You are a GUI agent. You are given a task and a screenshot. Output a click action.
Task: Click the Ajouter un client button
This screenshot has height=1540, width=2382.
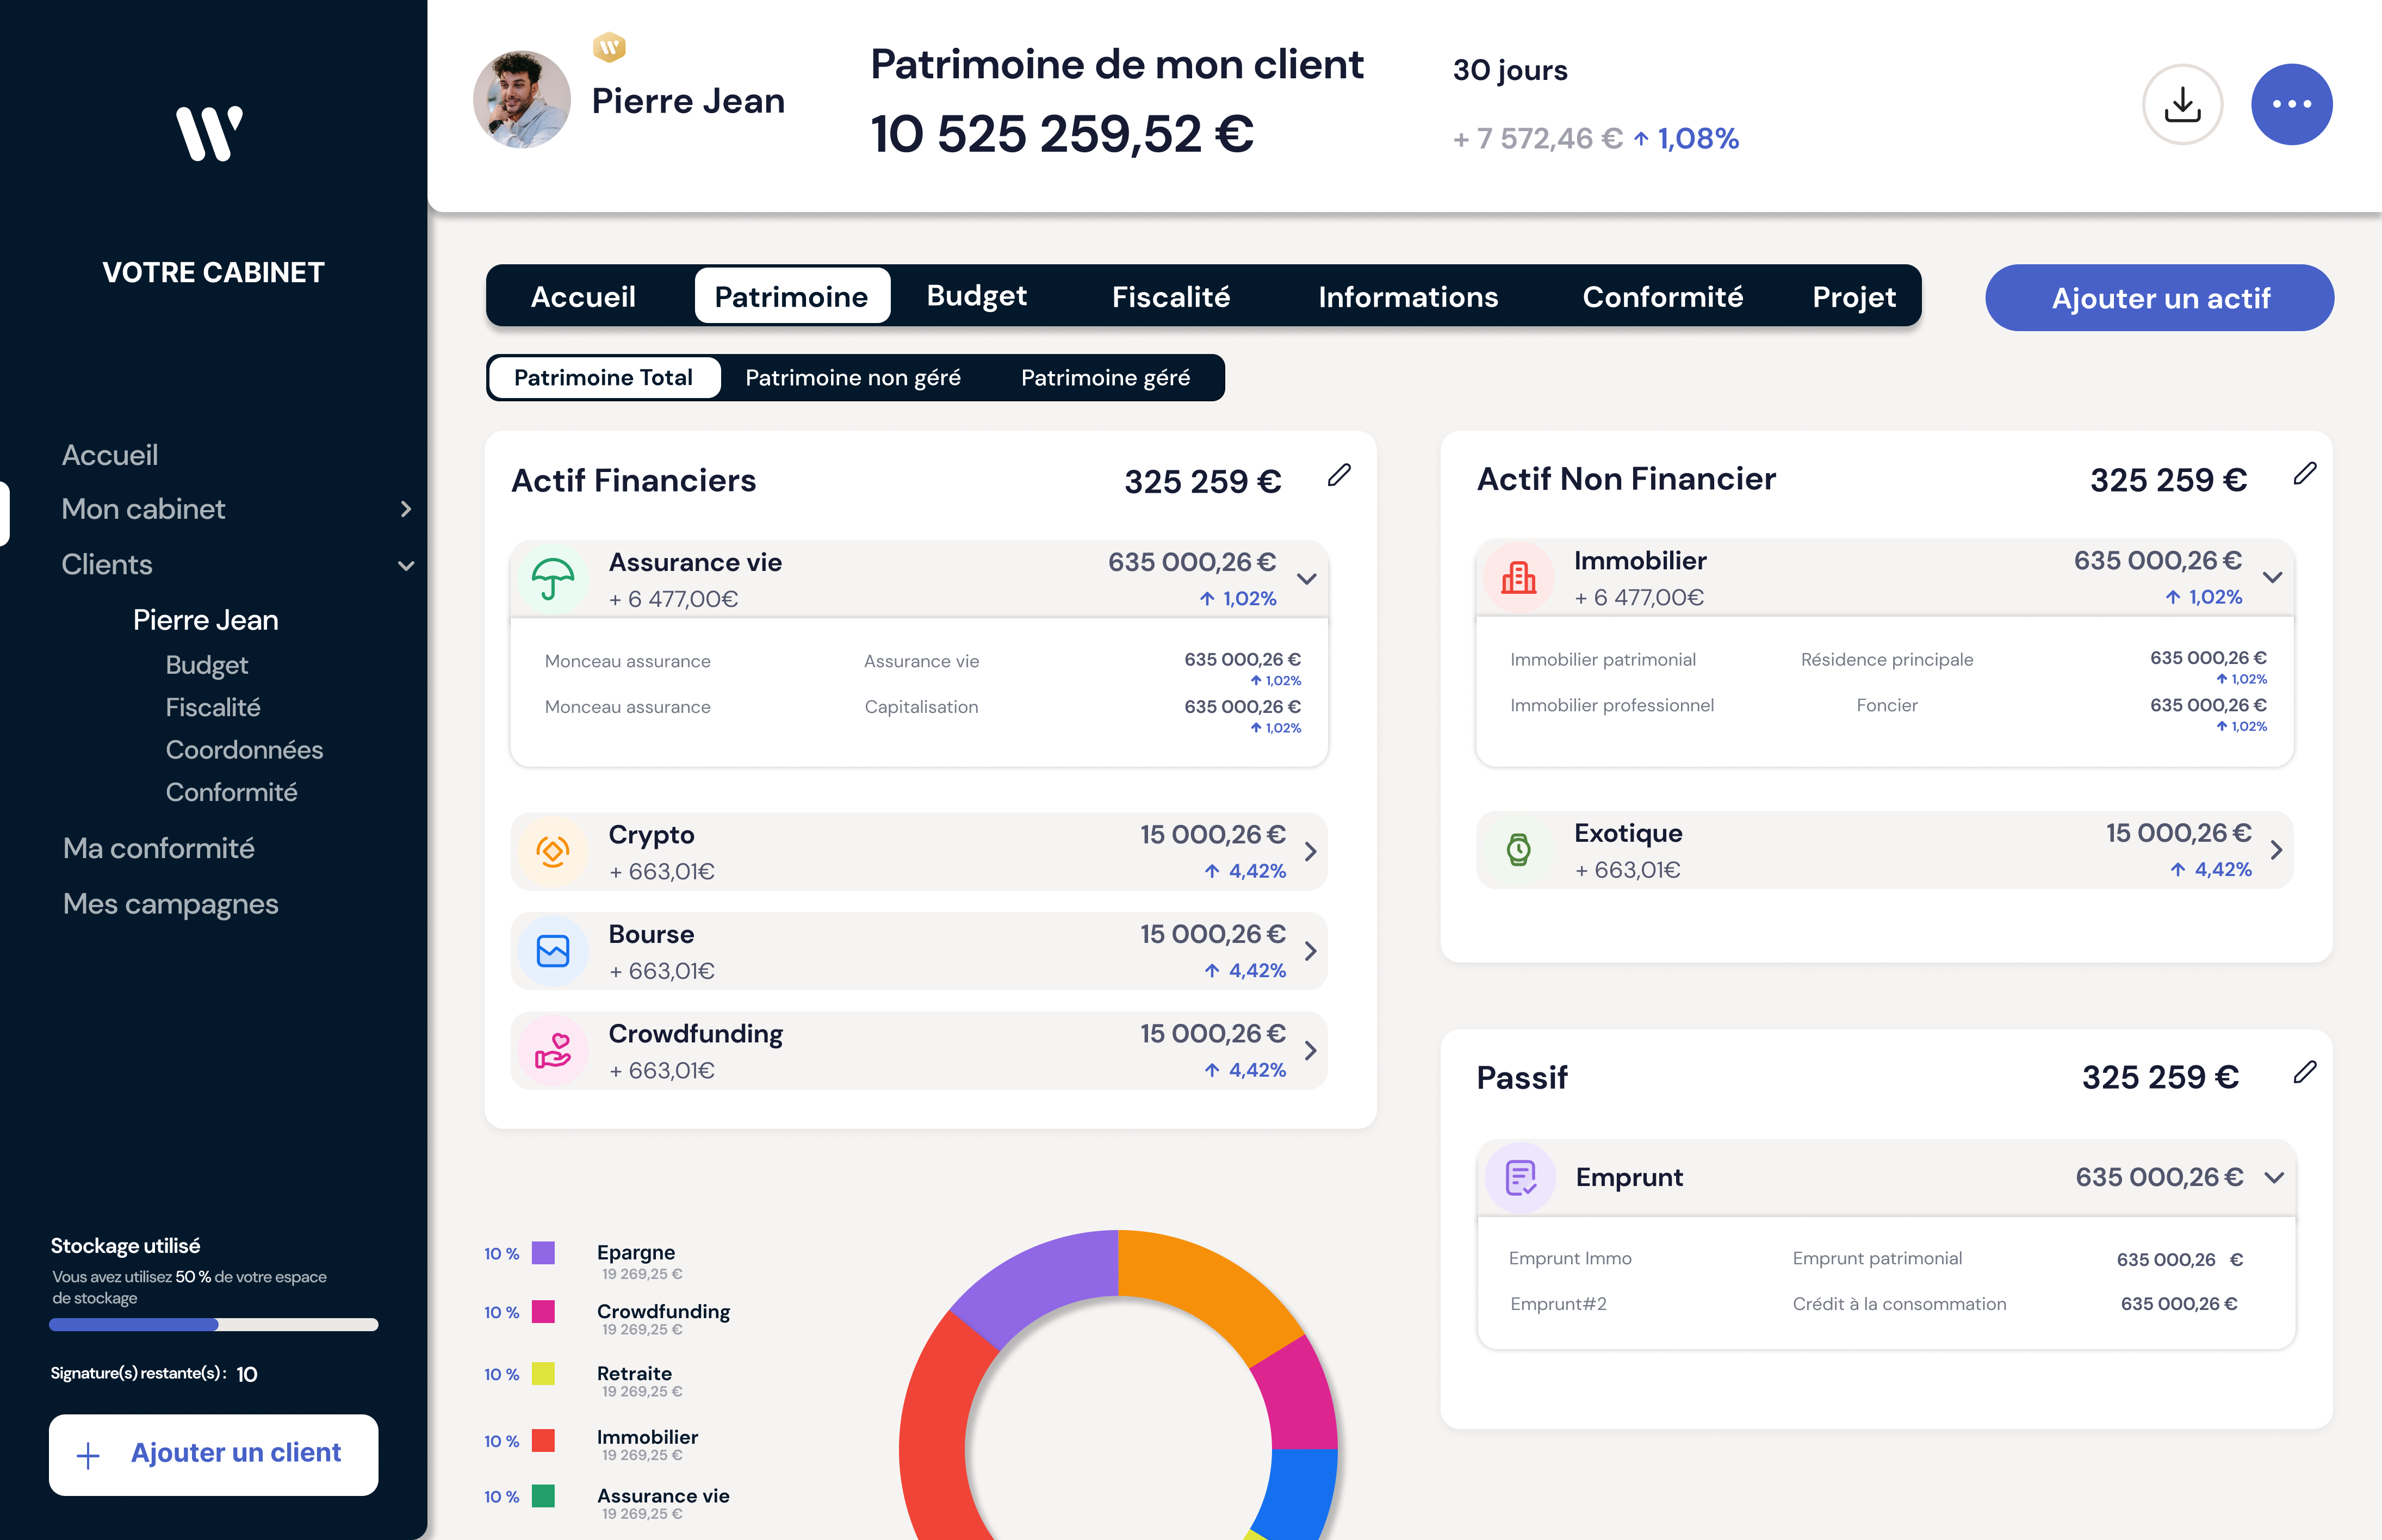click(x=214, y=1455)
